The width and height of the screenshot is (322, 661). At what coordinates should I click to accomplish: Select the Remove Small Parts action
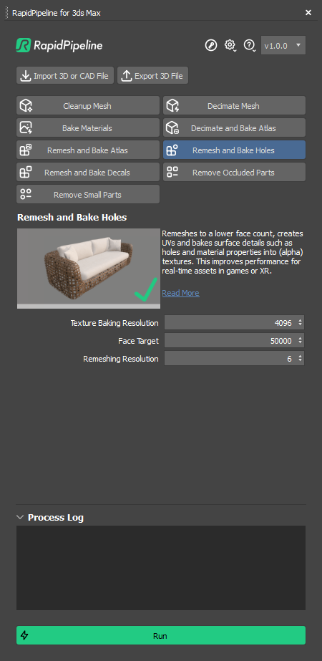[88, 194]
